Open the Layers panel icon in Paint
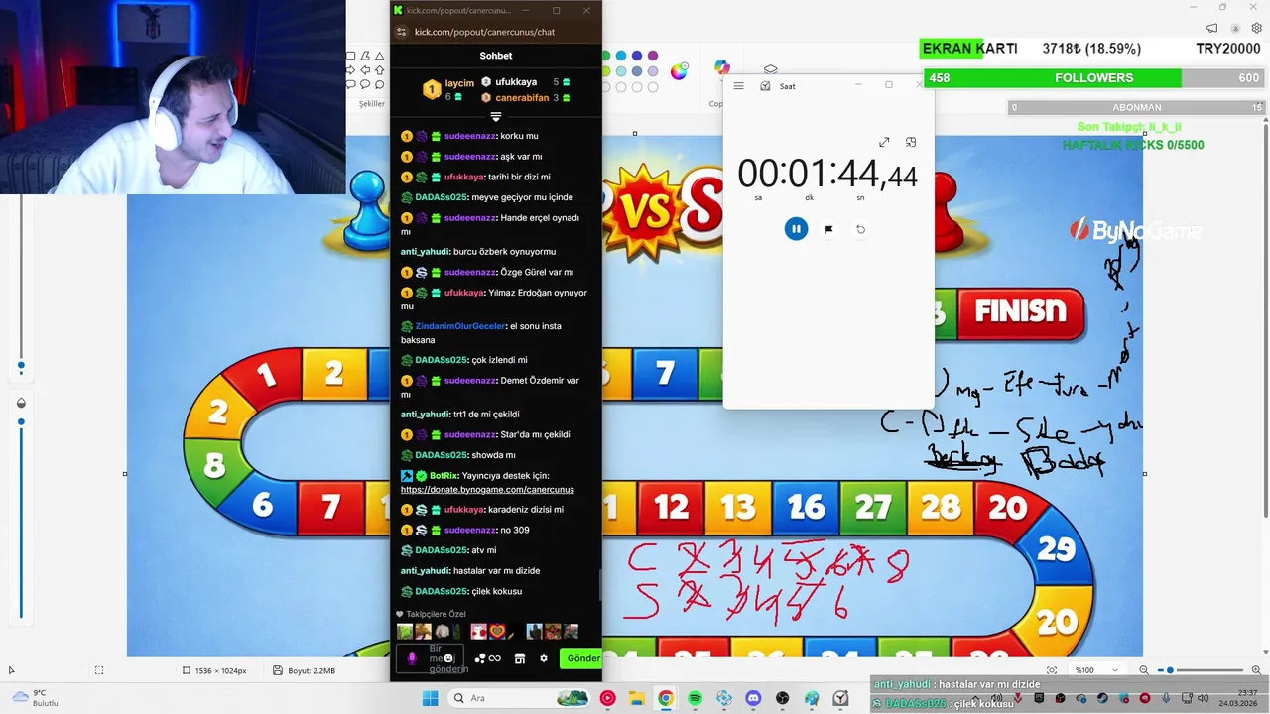1270x714 pixels. pos(771,69)
